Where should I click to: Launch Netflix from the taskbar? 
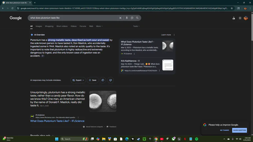point(185,139)
